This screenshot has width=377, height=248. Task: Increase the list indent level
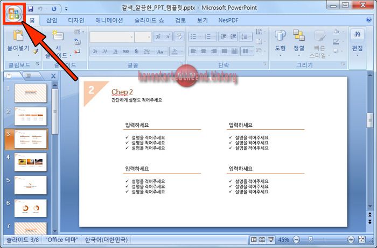tap(233, 37)
